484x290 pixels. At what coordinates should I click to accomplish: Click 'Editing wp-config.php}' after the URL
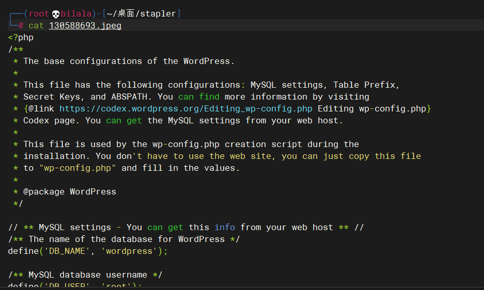(x=374, y=108)
